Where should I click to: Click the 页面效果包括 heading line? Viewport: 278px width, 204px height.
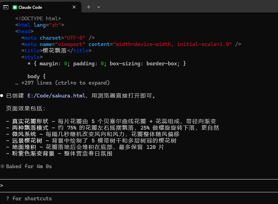coord(26,109)
